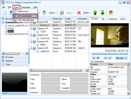This screenshot has width=131, height=99.
Task: Open the IE Cache panel
Action: pos(15,57)
